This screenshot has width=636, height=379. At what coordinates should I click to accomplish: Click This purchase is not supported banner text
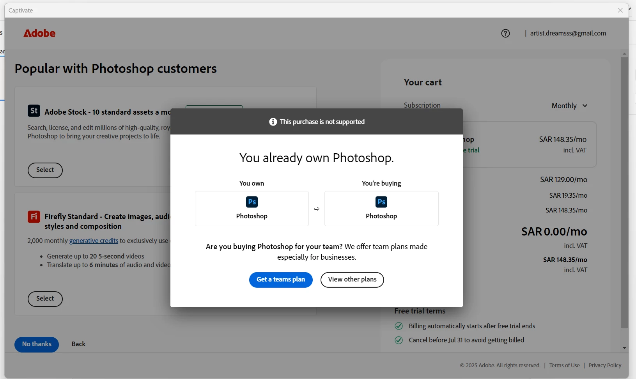pyautogui.click(x=322, y=122)
